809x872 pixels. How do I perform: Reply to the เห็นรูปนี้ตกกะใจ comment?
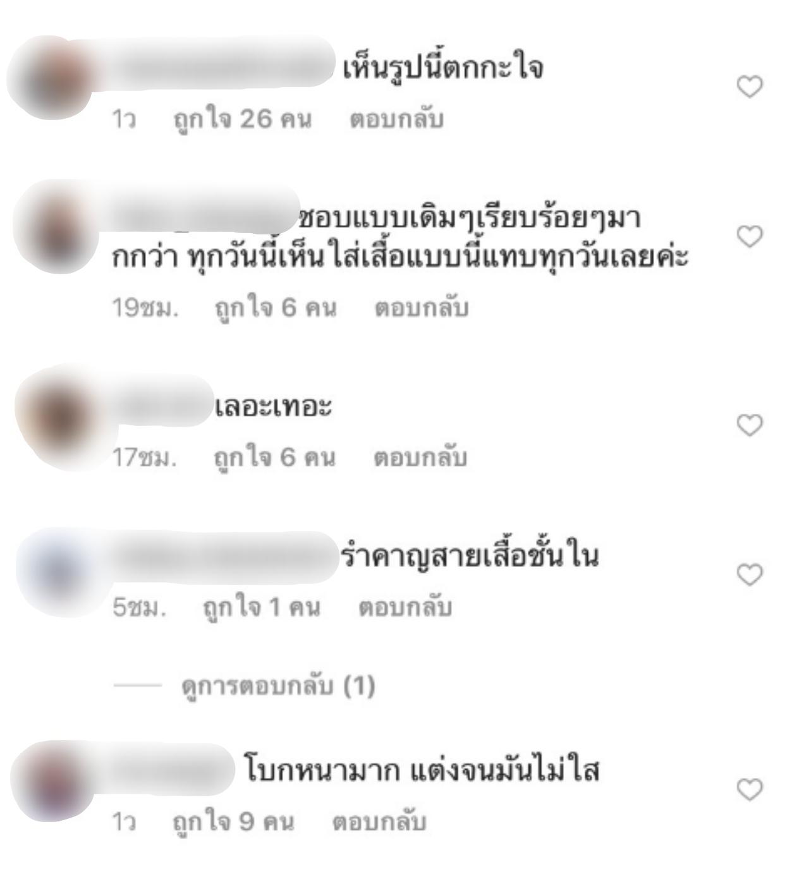pyautogui.click(x=396, y=119)
